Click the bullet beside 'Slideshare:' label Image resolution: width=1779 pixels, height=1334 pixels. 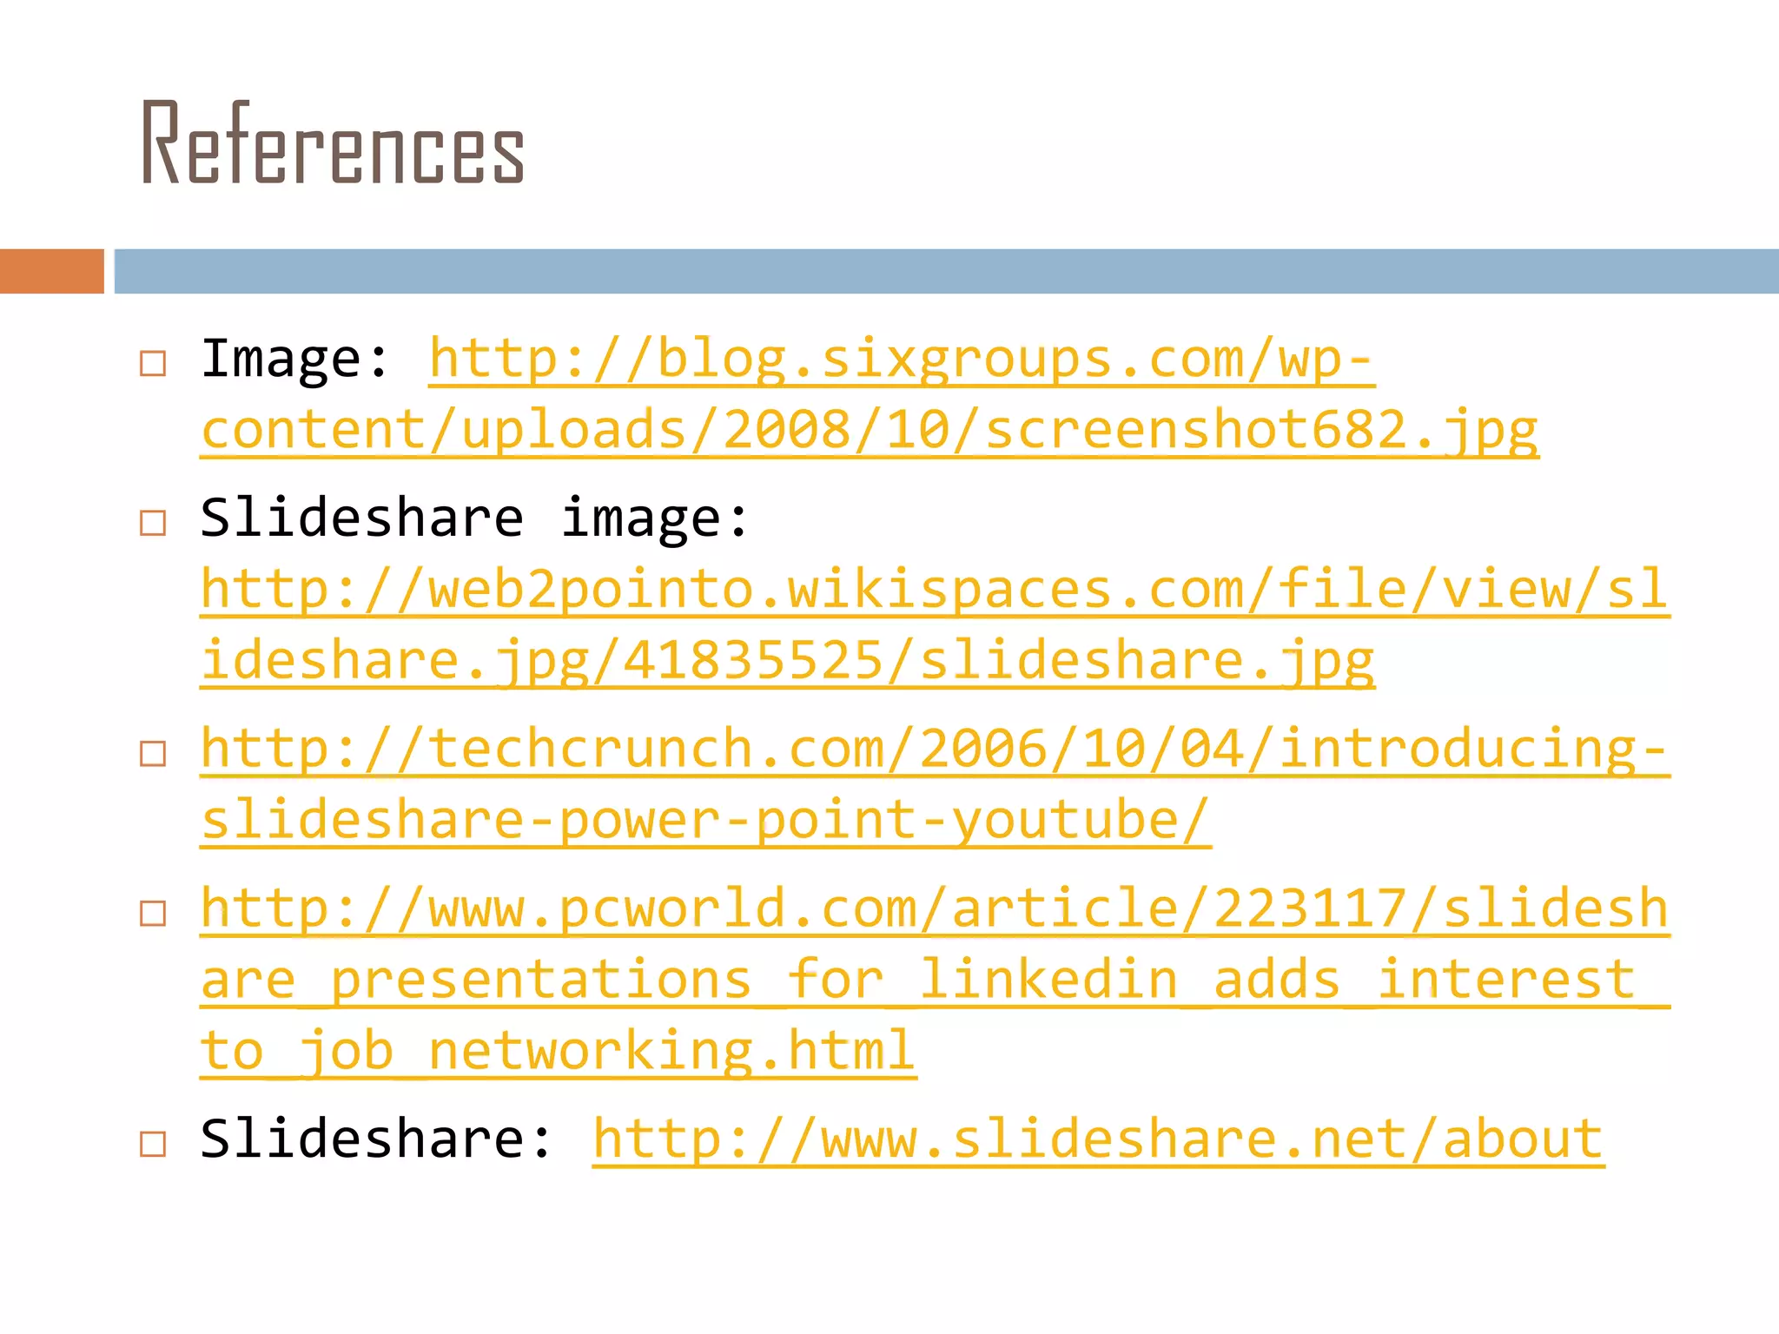tap(153, 1143)
